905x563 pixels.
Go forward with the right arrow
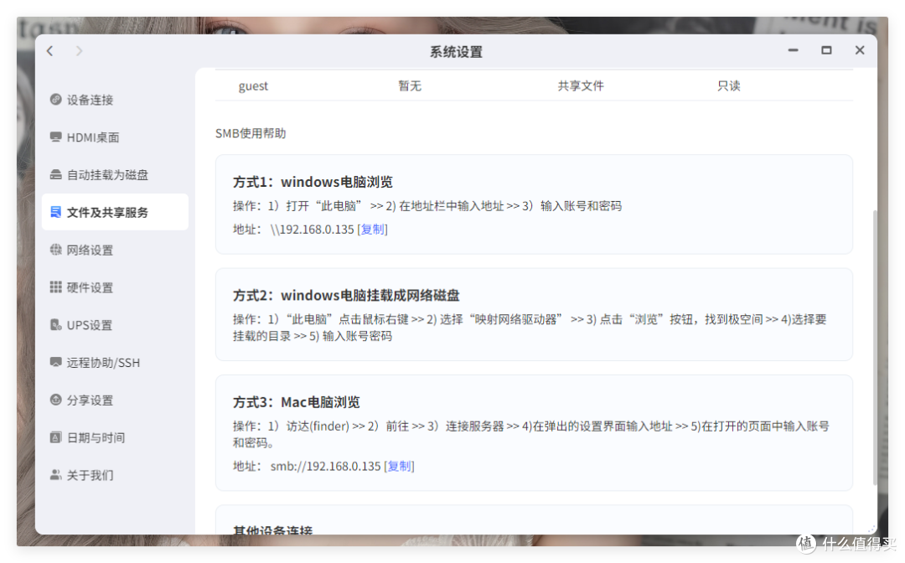(79, 51)
